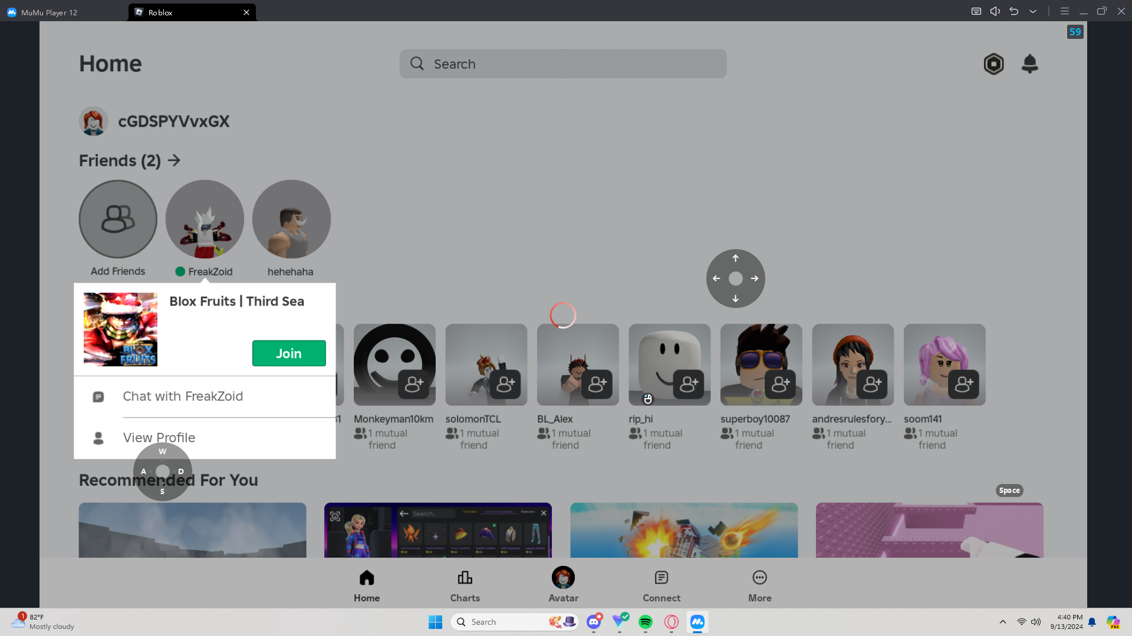Image resolution: width=1132 pixels, height=636 pixels.
Task: Click the Add Friends circle icon
Action: click(118, 219)
